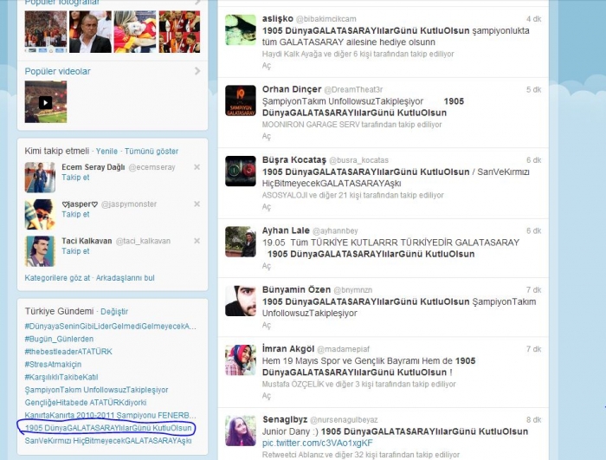Image resolution: width=606 pixels, height=460 pixels.
Task: Open the first popular photo of the stadium crowd
Action: tap(46, 32)
